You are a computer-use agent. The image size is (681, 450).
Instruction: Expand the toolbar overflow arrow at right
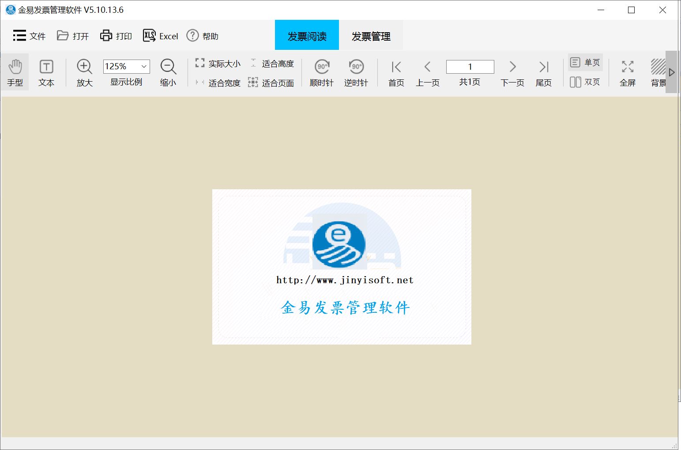pyautogui.click(x=671, y=72)
